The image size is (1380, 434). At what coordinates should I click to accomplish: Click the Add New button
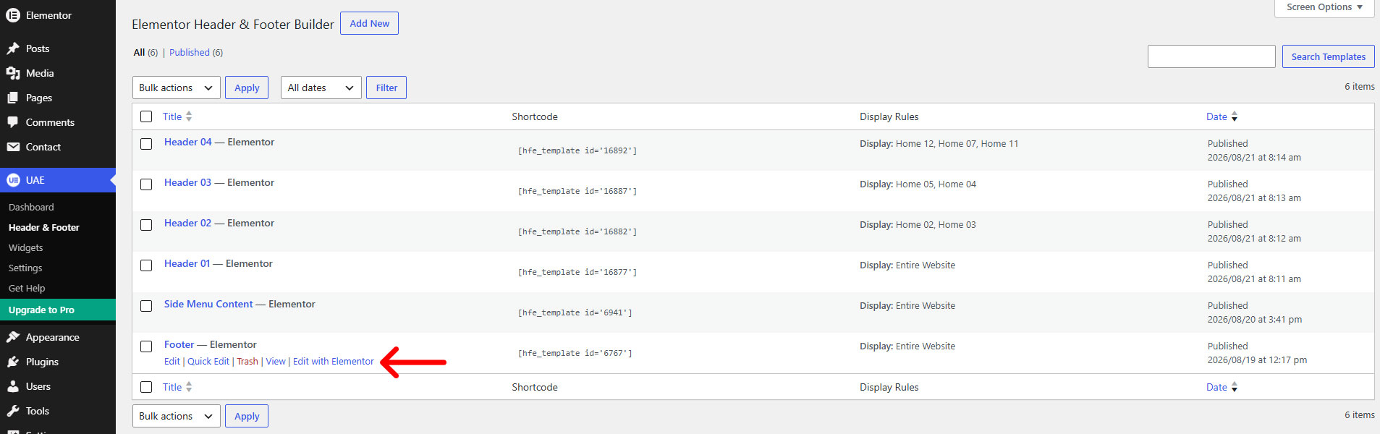click(369, 23)
